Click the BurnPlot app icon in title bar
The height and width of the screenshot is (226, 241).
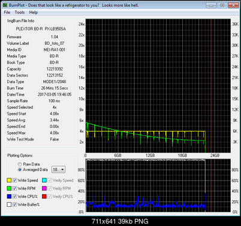coord(5,5)
